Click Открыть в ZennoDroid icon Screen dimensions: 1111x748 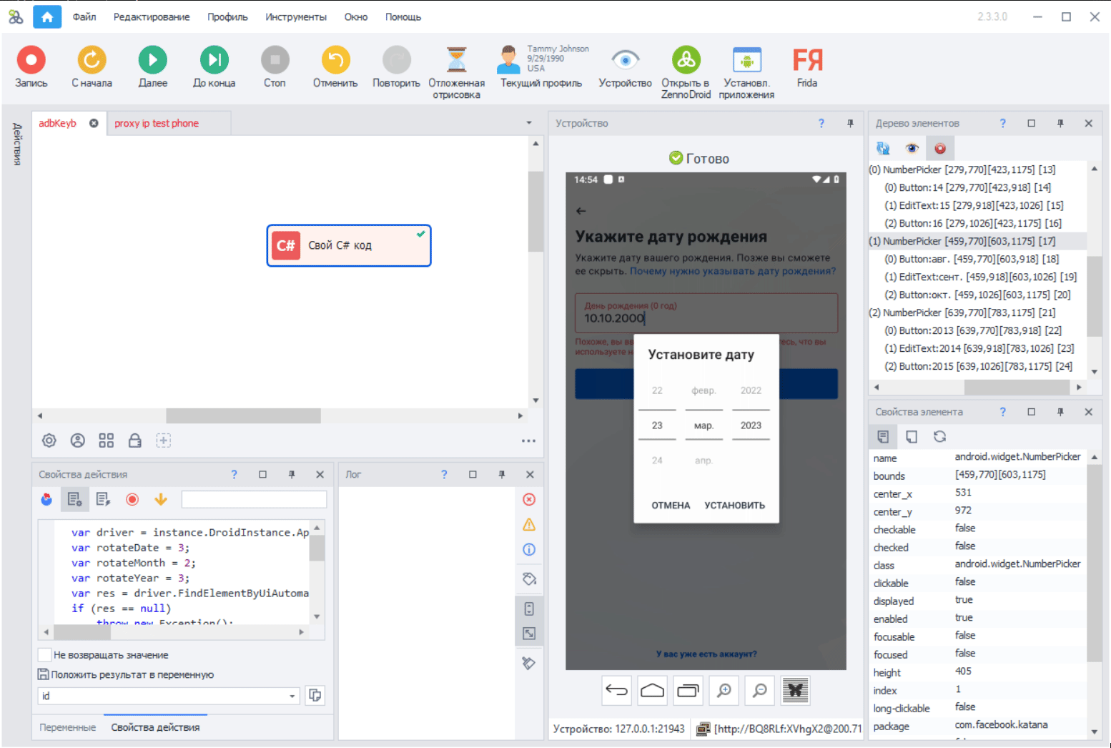click(x=686, y=60)
